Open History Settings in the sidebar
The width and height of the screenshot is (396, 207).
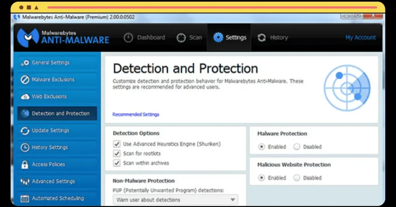57,148
